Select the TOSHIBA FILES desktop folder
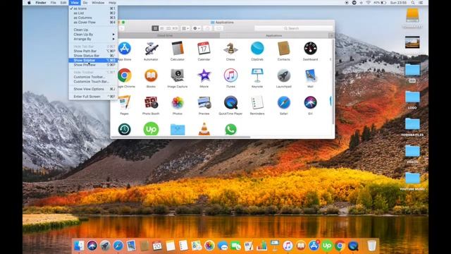This screenshot has height=254, width=451. pyautogui.click(x=412, y=127)
